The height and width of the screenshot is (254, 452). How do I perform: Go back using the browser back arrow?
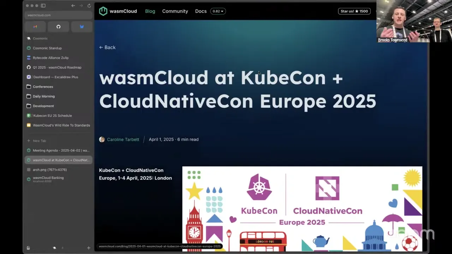point(73,6)
